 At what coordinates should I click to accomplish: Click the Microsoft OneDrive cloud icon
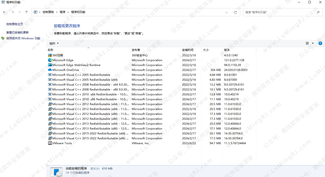(50, 70)
